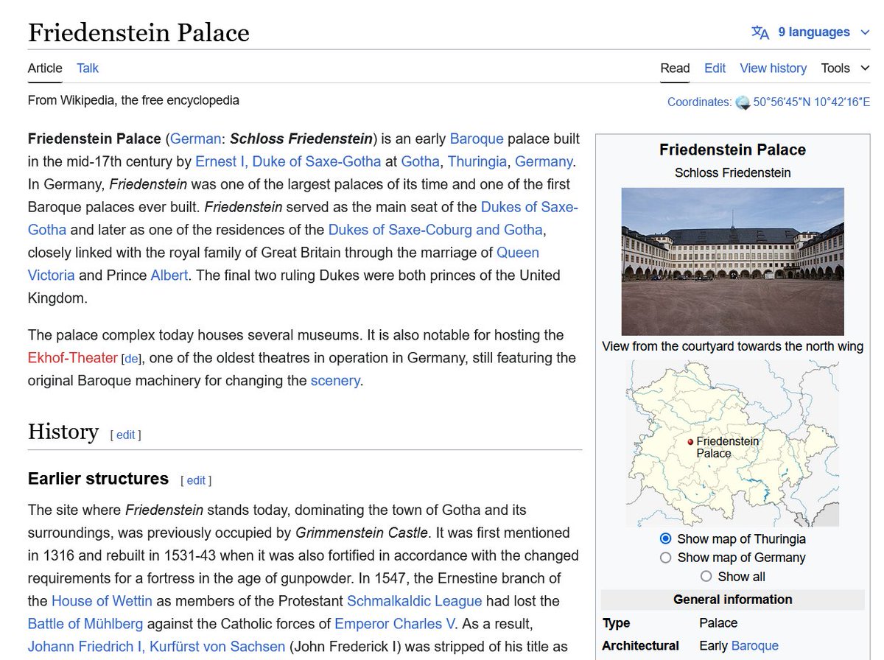The width and height of the screenshot is (884, 660).
Task: Select the Read tab
Action: pos(675,68)
